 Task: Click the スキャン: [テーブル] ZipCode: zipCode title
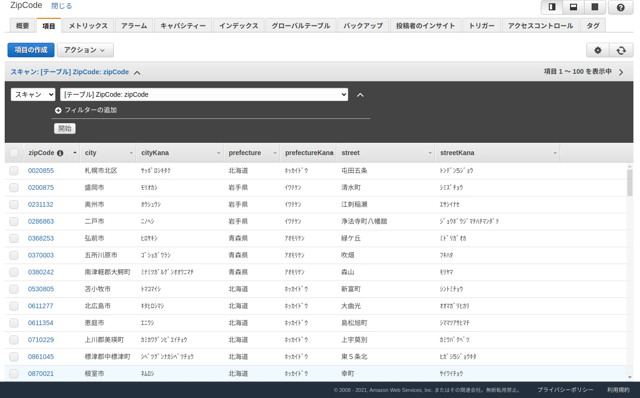pos(70,72)
